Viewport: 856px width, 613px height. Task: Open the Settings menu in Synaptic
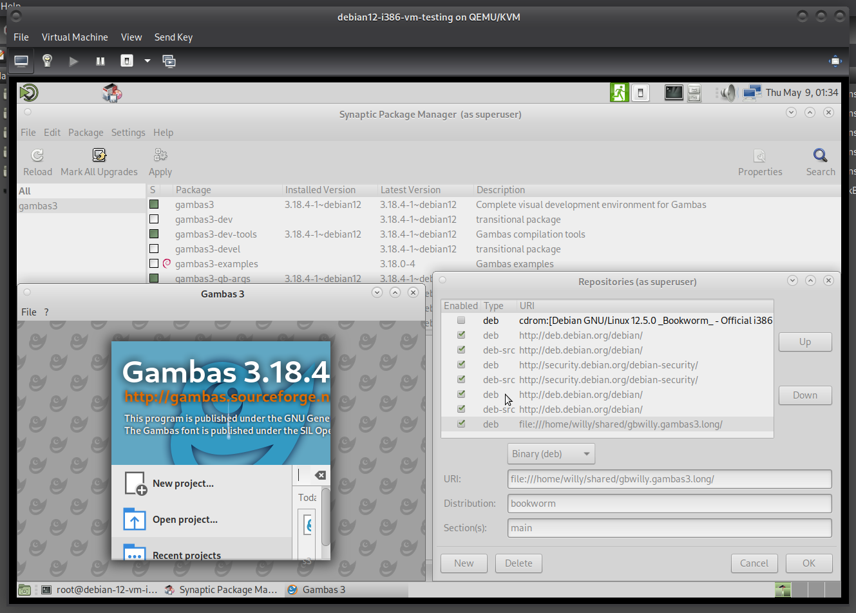click(128, 133)
